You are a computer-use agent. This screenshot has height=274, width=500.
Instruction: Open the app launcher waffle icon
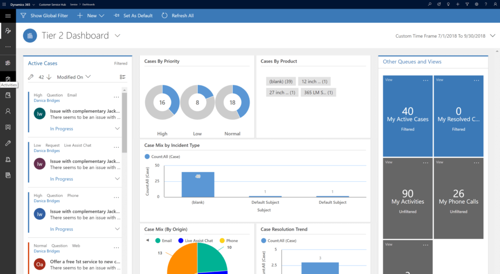(x=4, y=4)
